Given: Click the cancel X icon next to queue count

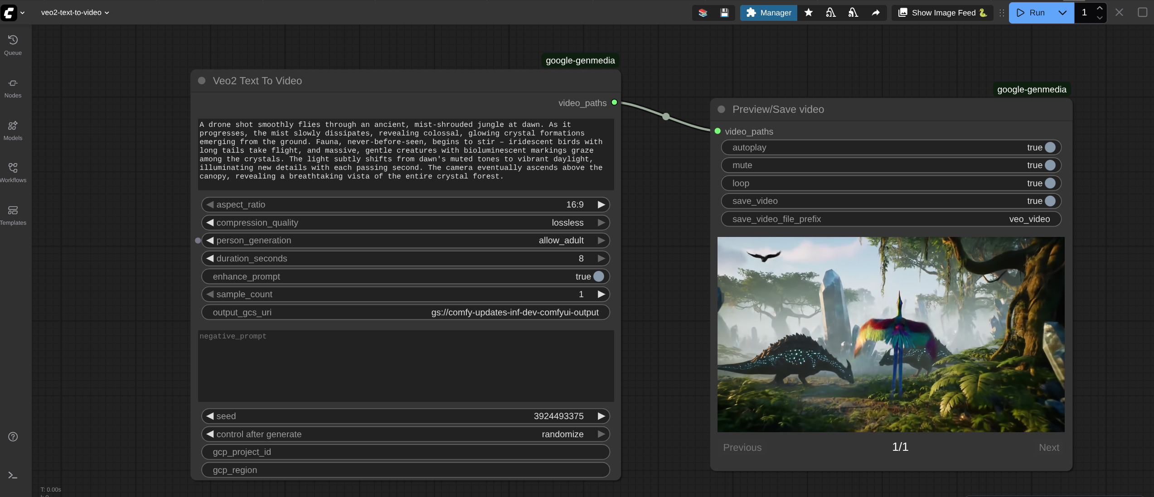Looking at the screenshot, I should pos(1119,12).
